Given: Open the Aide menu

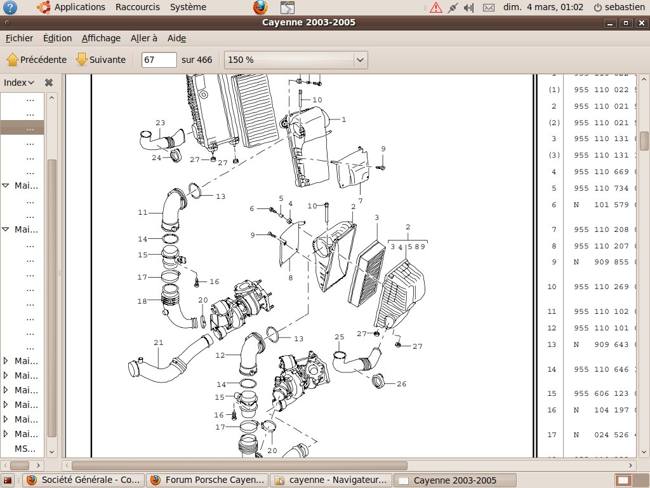Looking at the screenshot, I should point(176,38).
